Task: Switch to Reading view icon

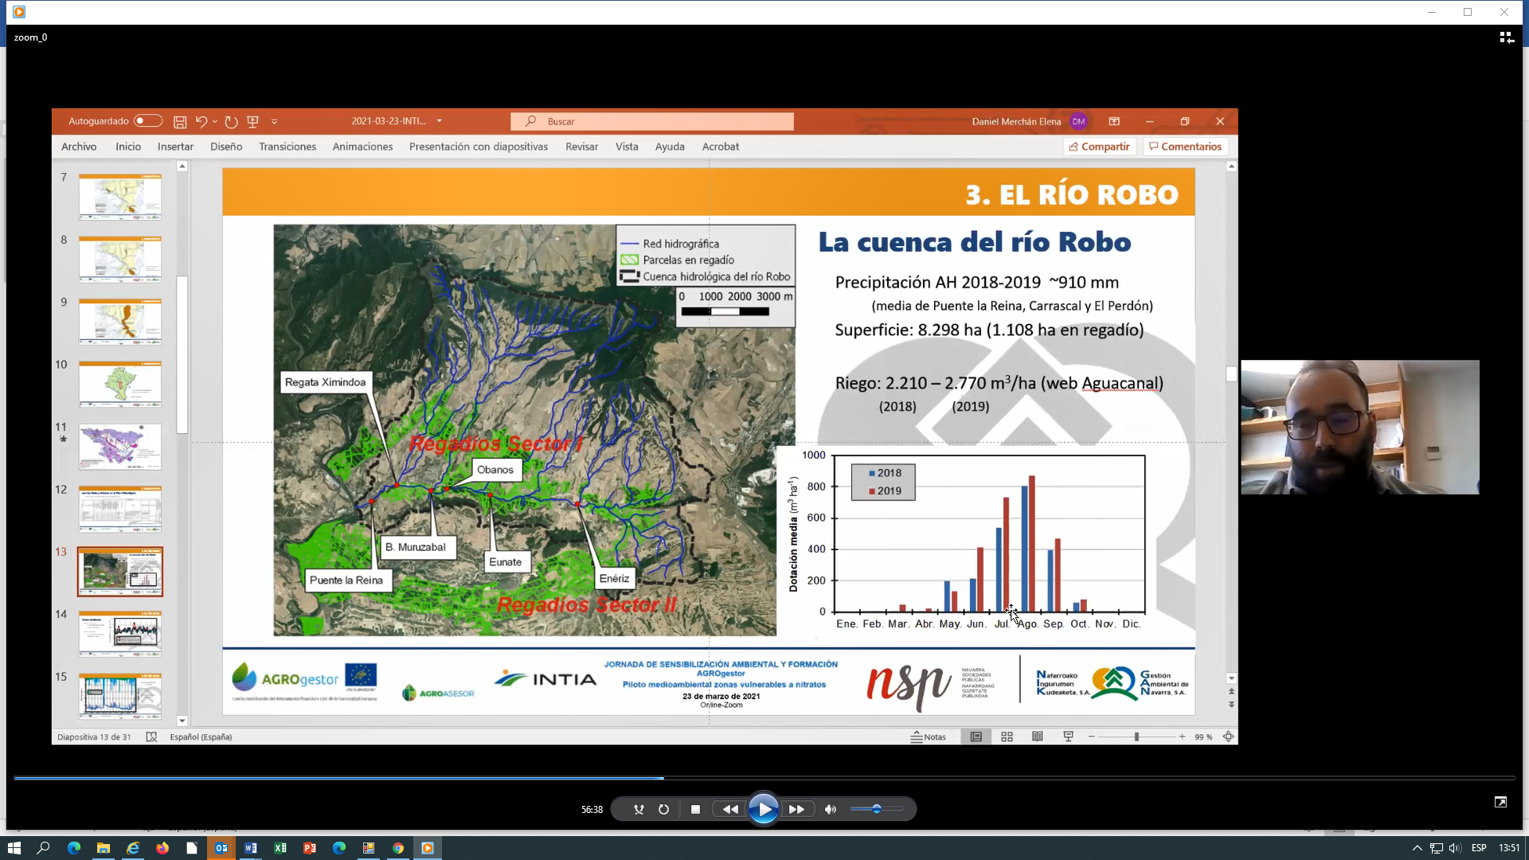Action: click(1038, 737)
